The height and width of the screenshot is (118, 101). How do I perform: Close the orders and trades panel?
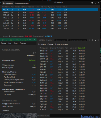98,40
